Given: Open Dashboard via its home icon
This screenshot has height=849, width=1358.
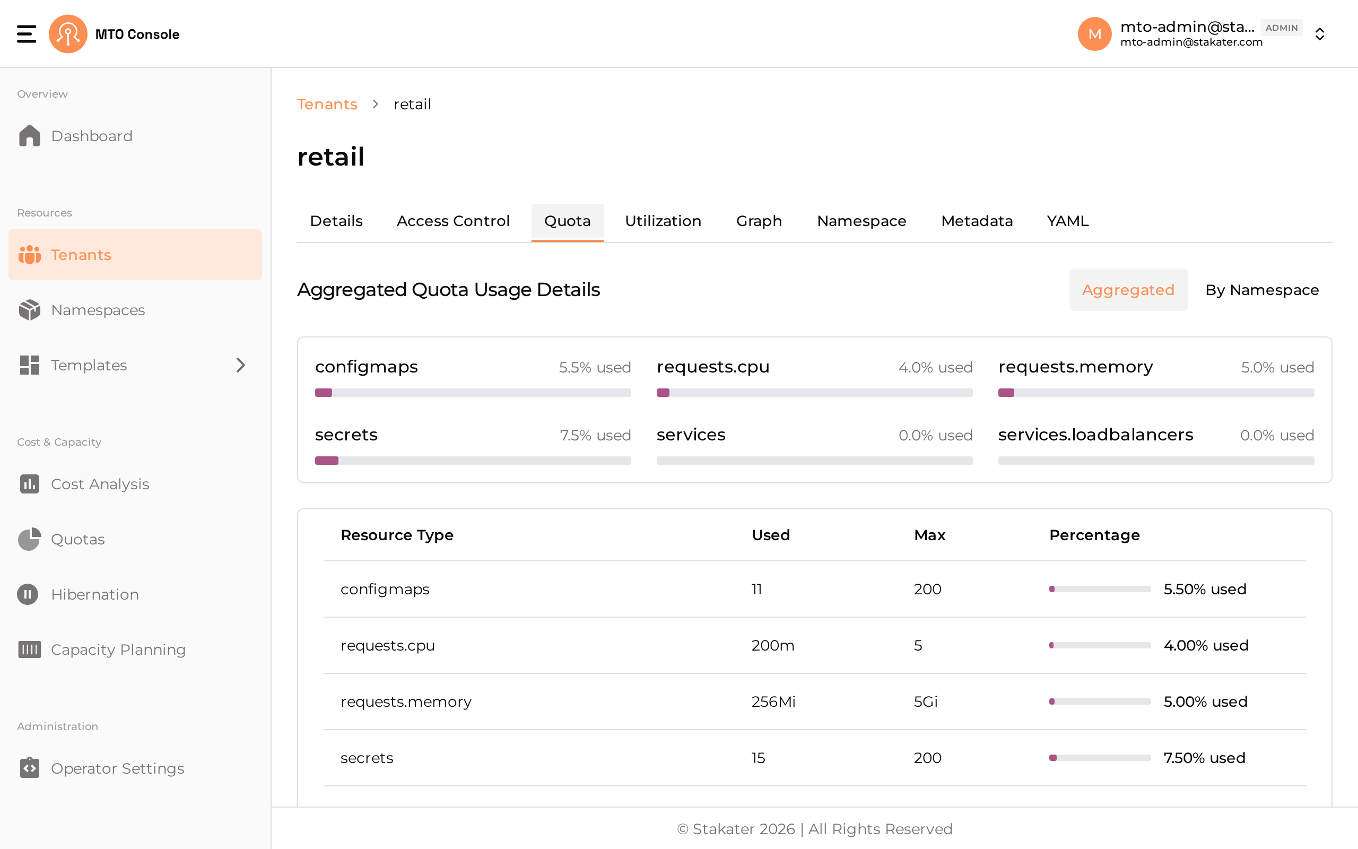Looking at the screenshot, I should pos(29,136).
